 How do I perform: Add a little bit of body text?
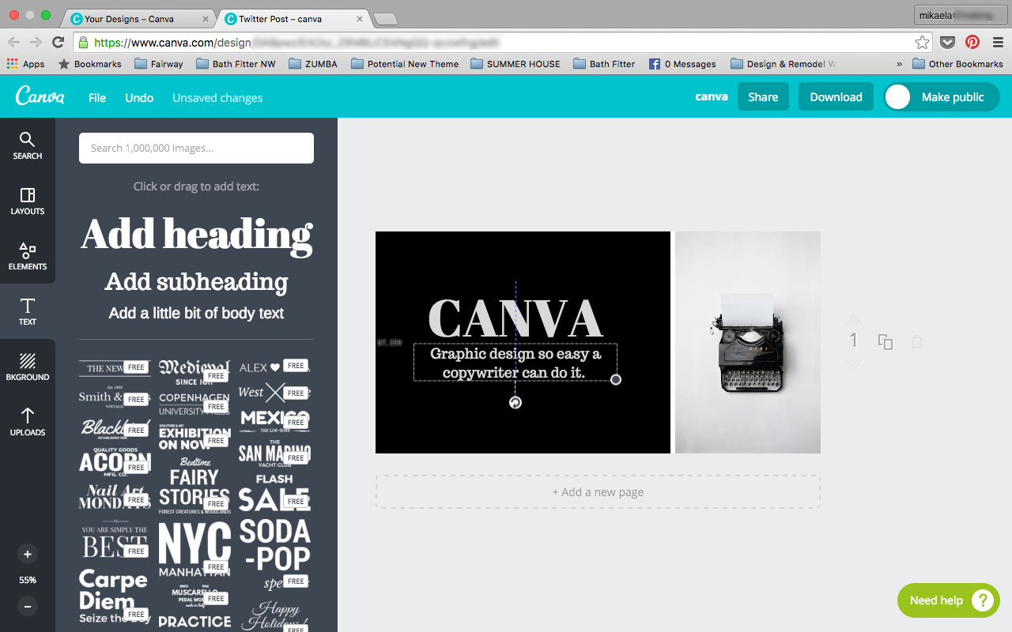click(x=196, y=313)
